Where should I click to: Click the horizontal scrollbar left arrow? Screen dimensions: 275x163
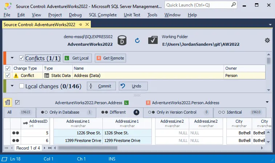tap(55, 148)
